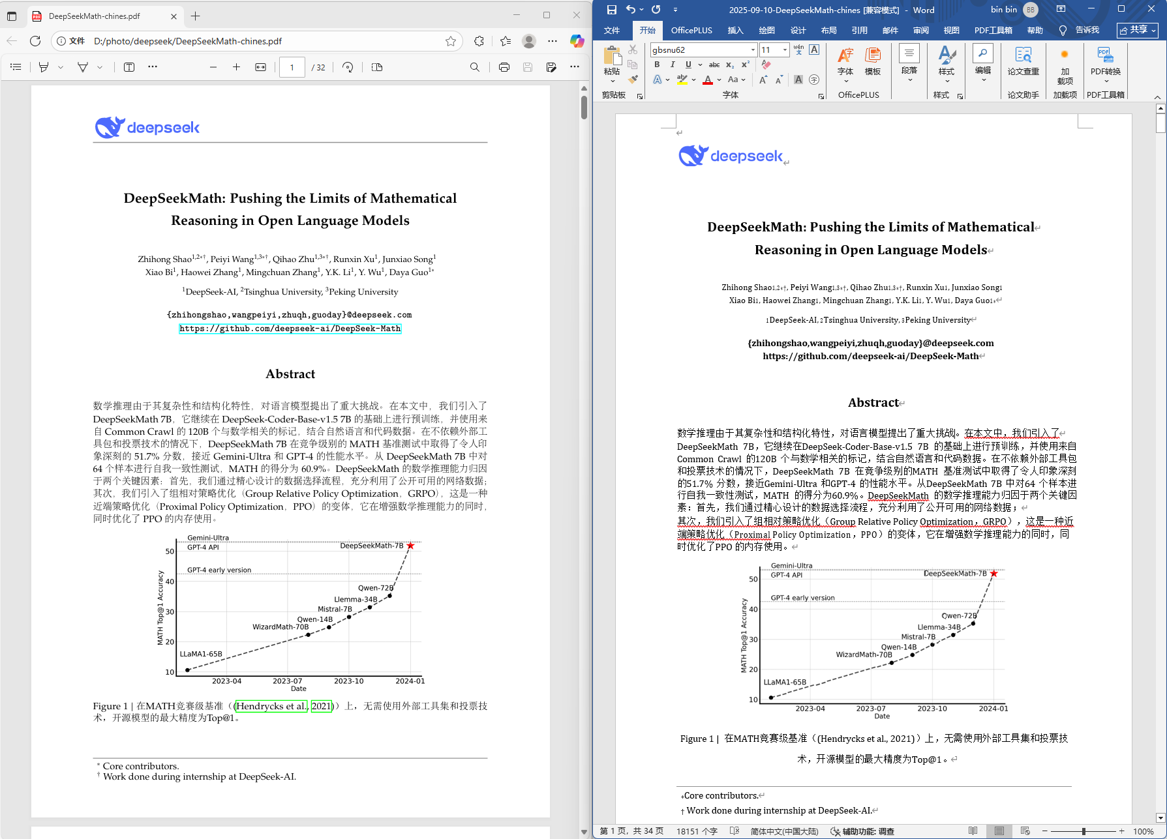Click the PDF page number input field
This screenshot has height=839, width=1167.
tap(292, 67)
